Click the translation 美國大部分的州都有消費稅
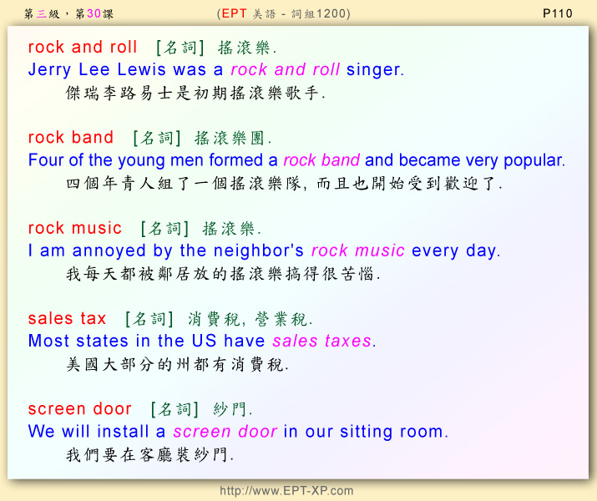The width and height of the screenshot is (597, 501). (x=177, y=365)
